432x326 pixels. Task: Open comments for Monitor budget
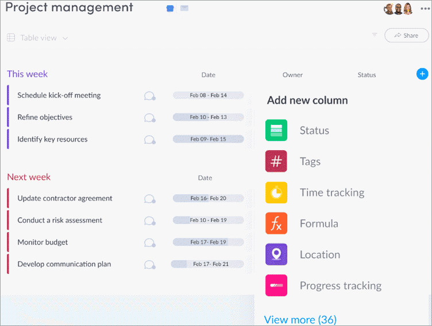coord(149,243)
